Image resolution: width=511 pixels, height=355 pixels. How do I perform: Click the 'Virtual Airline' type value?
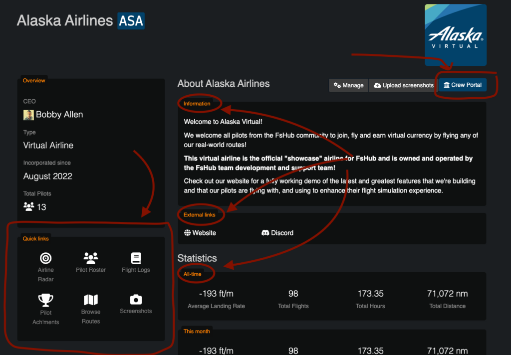coord(48,145)
